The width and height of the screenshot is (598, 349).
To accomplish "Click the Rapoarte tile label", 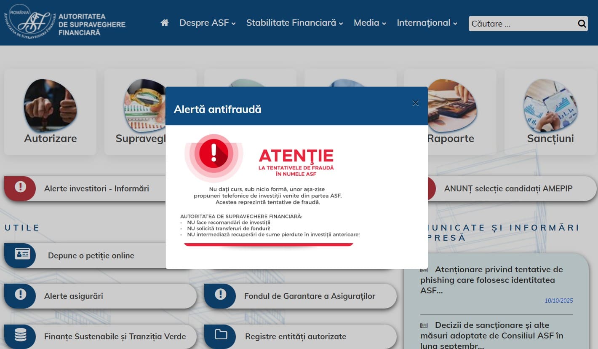I will (451, 138).
